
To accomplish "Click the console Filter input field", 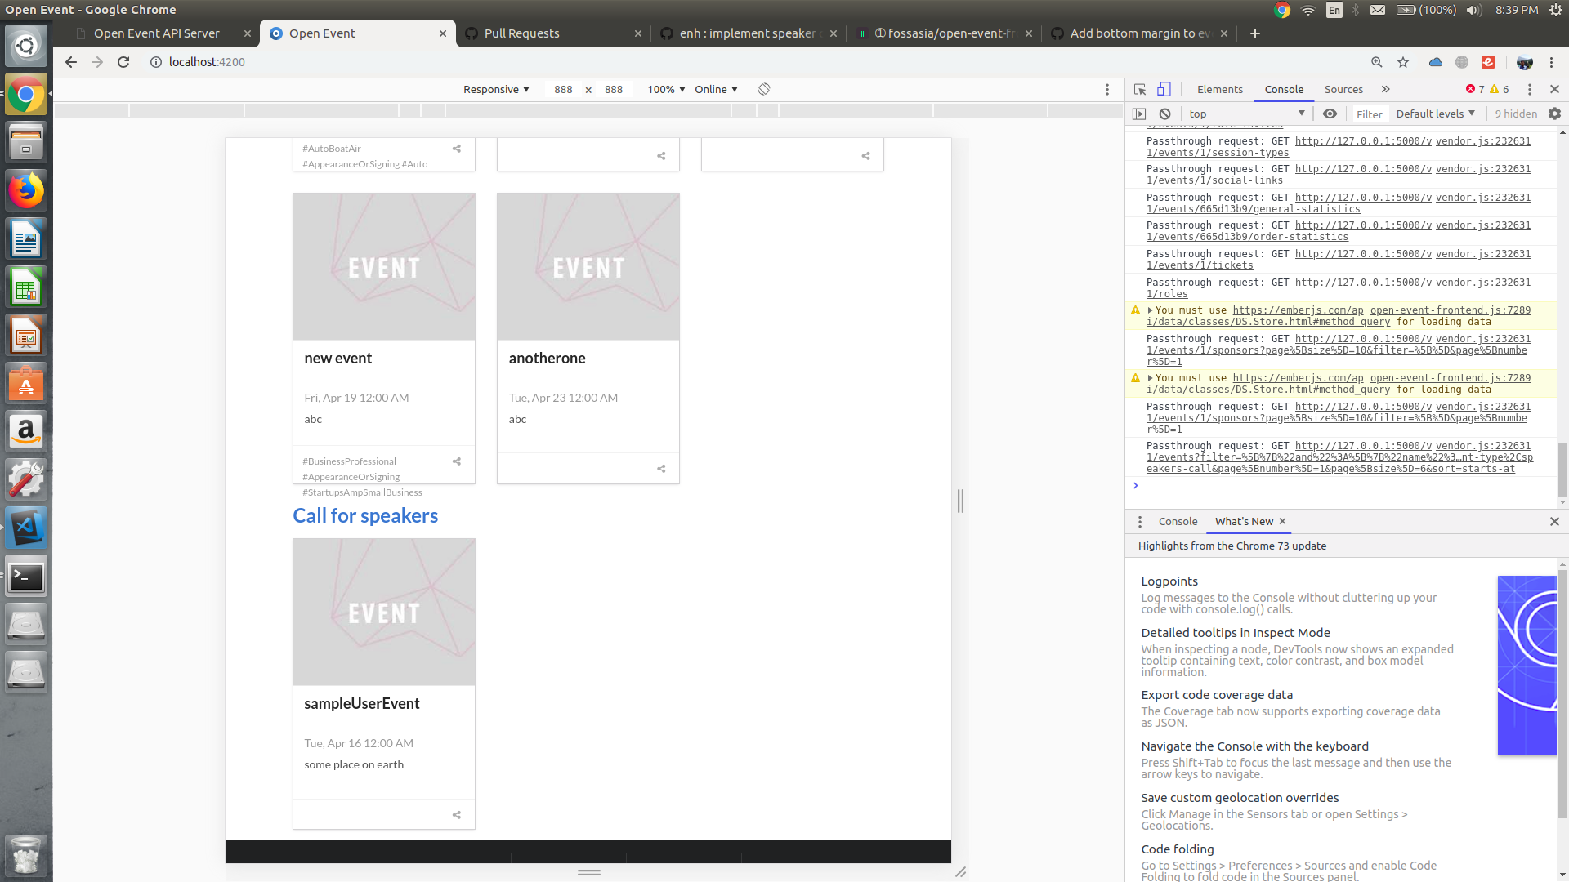I will click(1370, 114).
